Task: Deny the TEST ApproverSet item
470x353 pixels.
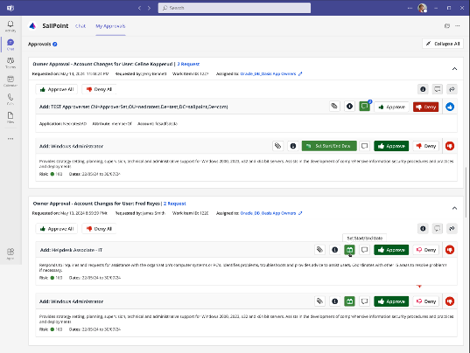Action: pyautogui.click(x=425, y=107)
